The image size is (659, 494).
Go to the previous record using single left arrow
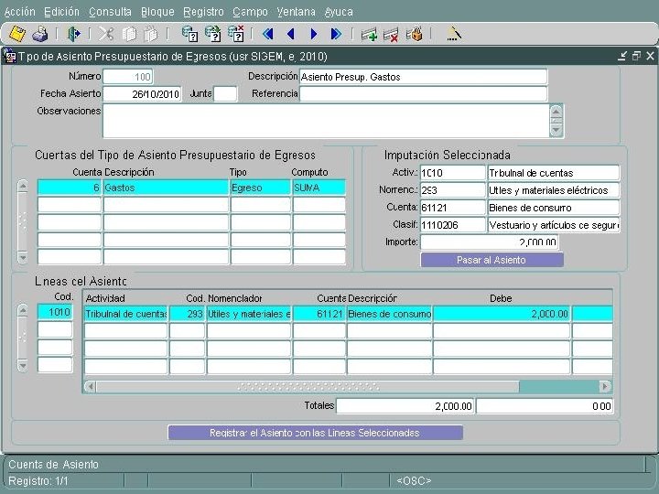click(290, 34)
